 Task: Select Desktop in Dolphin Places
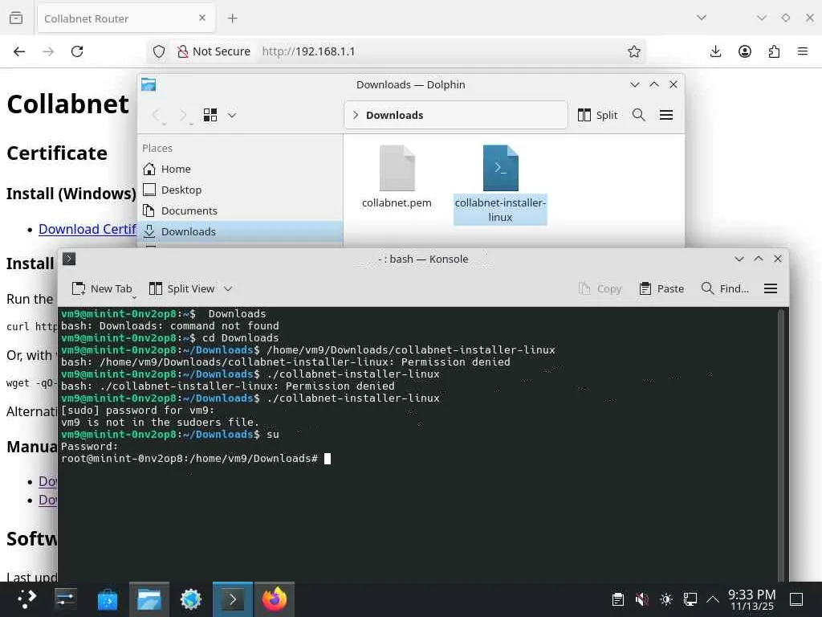click(x=240, y=190)
